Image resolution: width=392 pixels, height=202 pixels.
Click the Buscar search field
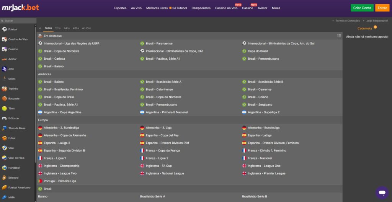[x=20, y=21]
